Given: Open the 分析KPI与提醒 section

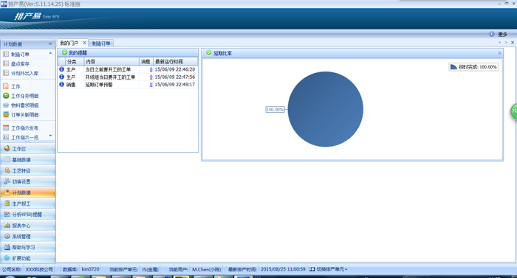Looking at the screenshot, I should pos(28,215).
